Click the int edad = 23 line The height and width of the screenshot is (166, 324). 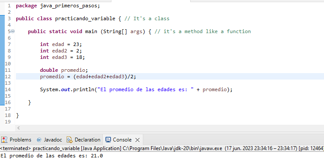click(x=61, y=44)
